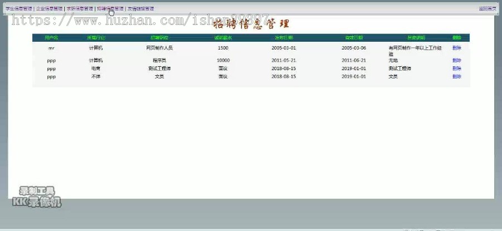502x231 pixels.
Task: Open the 求职信息管理 menu
Action: point(80,9)
